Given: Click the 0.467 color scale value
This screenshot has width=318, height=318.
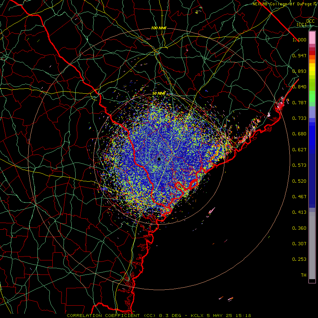Looking at the screenshot, I should [299, 197].
